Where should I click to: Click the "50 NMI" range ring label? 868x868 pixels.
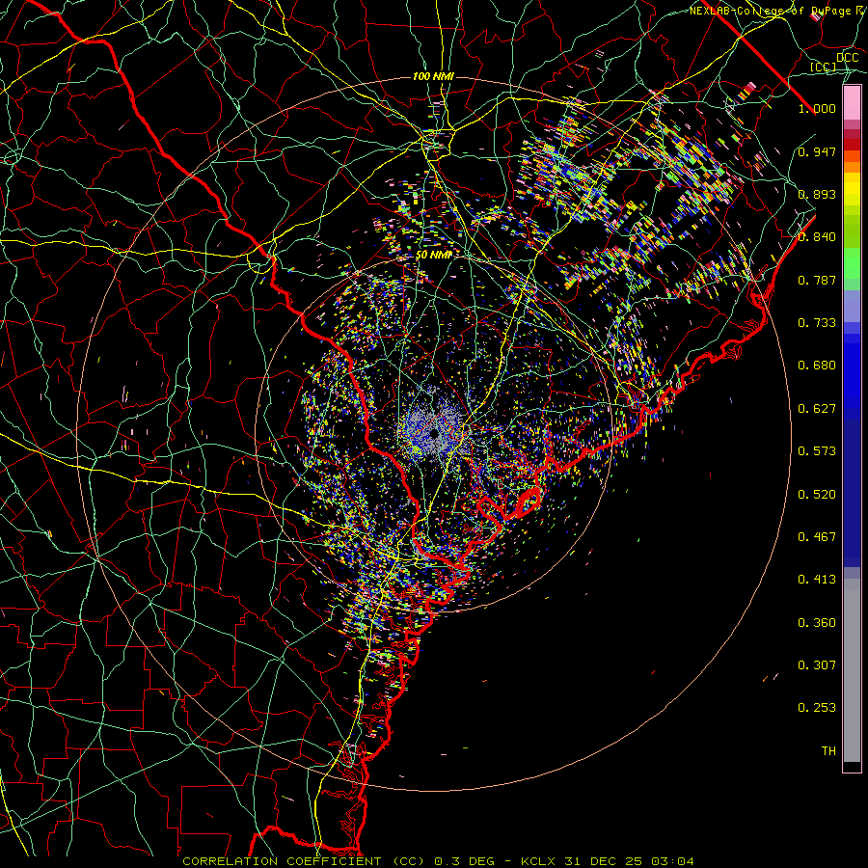[x=434, y=256]
